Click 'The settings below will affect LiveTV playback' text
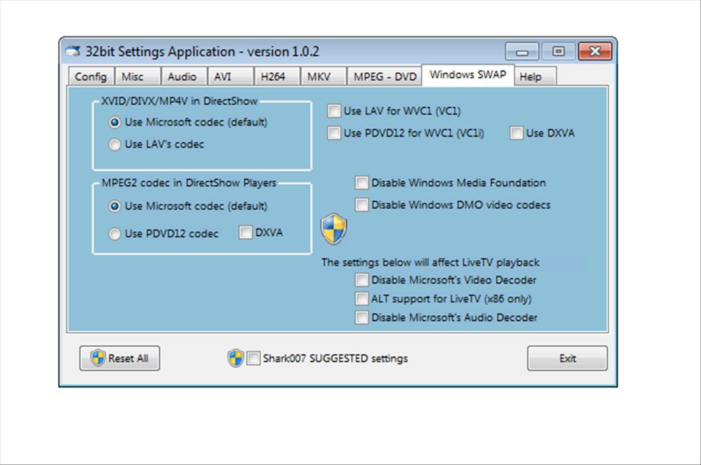This screenshot has width=701, height=465. 430,262
